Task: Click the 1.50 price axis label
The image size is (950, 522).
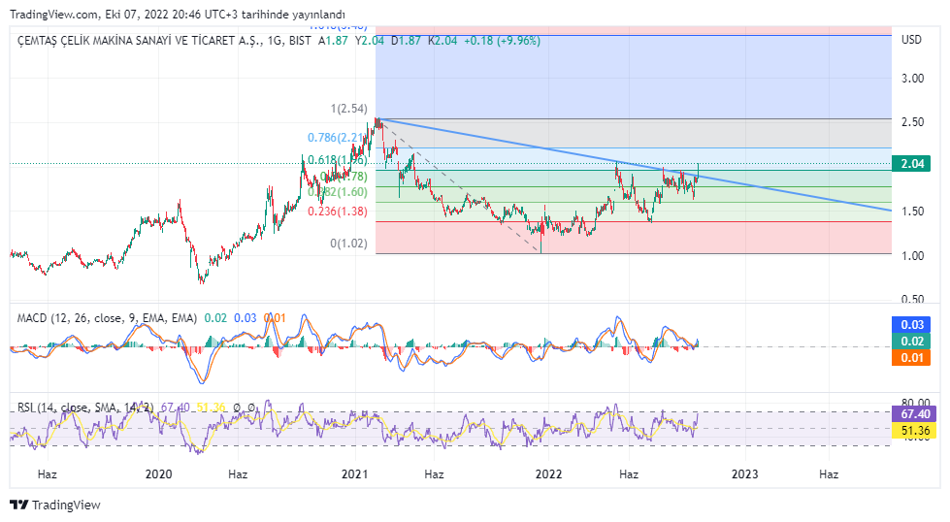Action: pyautogui.click(x=912, y=212)
